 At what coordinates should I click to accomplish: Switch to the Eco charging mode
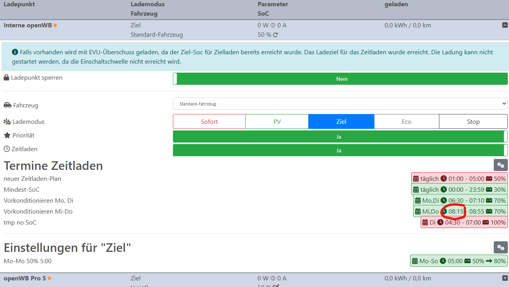pos(406,121)
